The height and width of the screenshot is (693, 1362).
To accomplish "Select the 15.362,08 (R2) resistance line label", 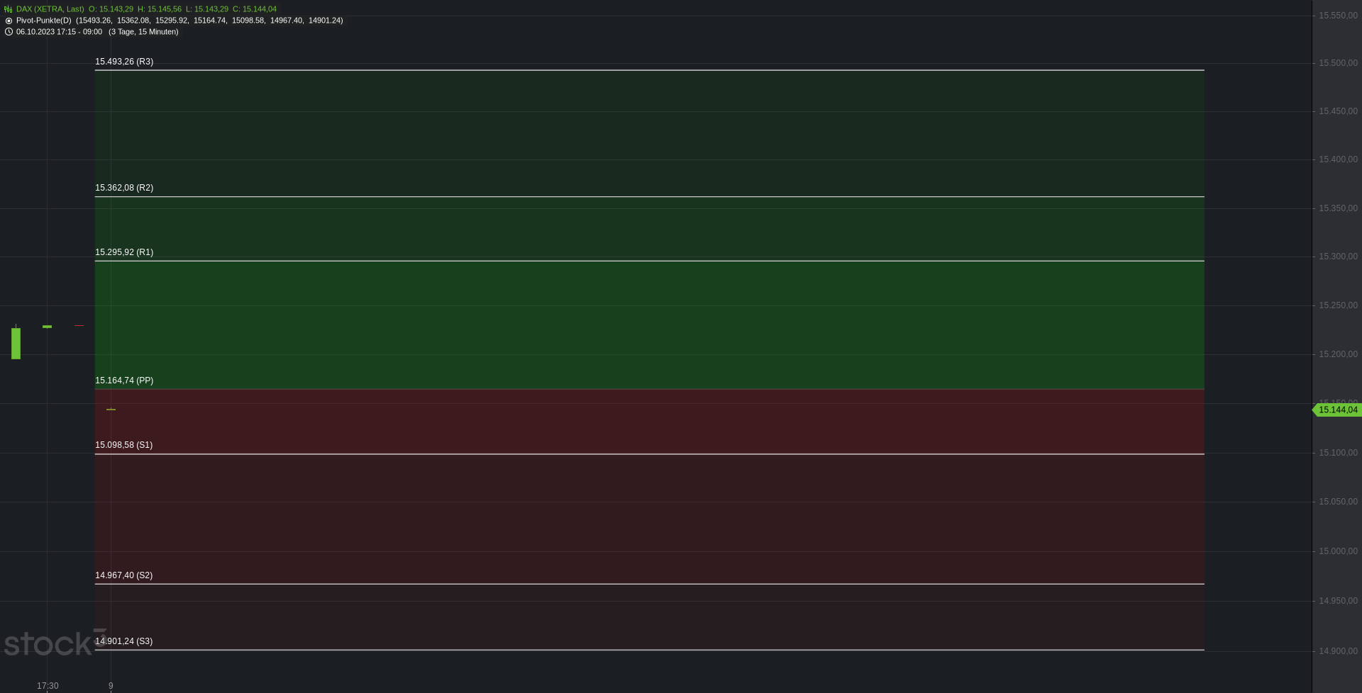I will point(124,188).
